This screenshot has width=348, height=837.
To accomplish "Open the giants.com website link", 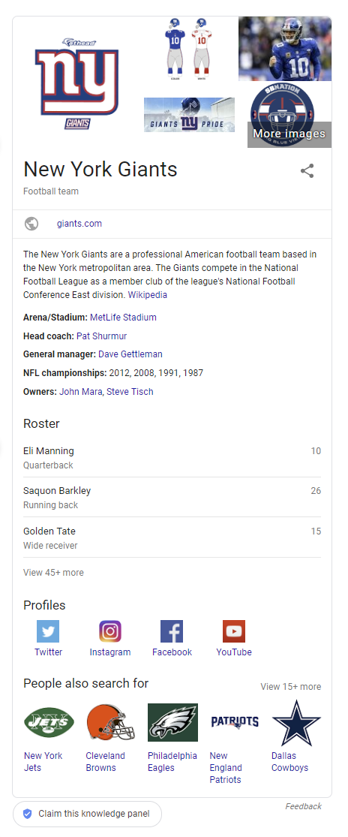I will tap(79, 224).
